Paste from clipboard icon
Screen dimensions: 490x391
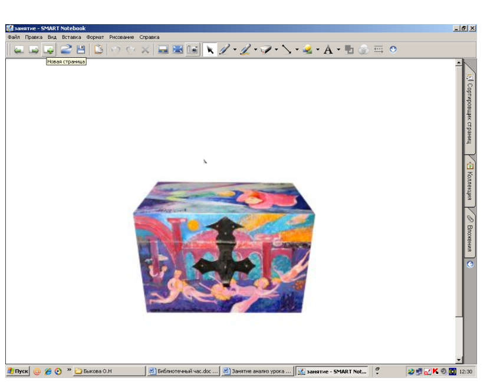[x=98, y=50]
